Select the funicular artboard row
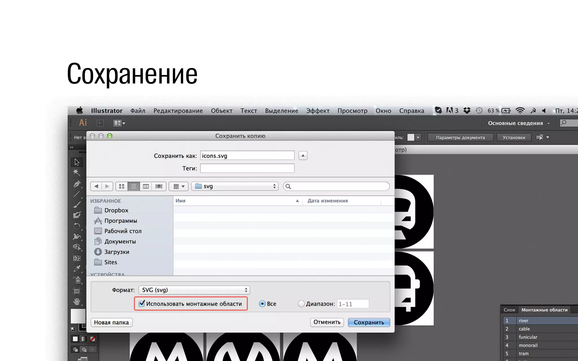 [540, 337]
